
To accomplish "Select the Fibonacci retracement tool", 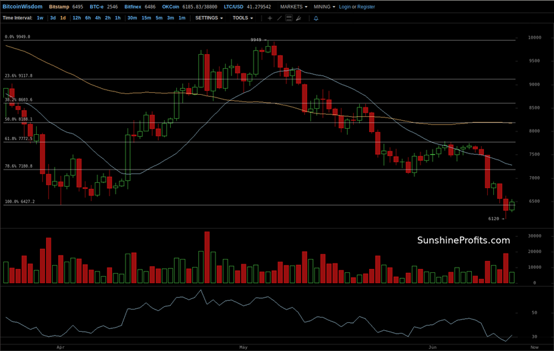I will 288,18.
